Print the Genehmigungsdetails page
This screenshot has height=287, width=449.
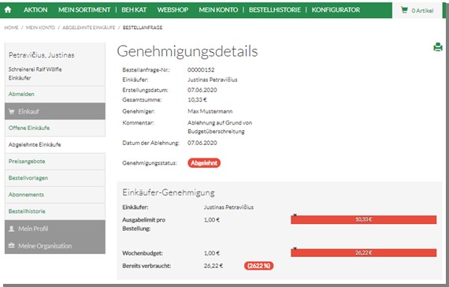point(438,47)
